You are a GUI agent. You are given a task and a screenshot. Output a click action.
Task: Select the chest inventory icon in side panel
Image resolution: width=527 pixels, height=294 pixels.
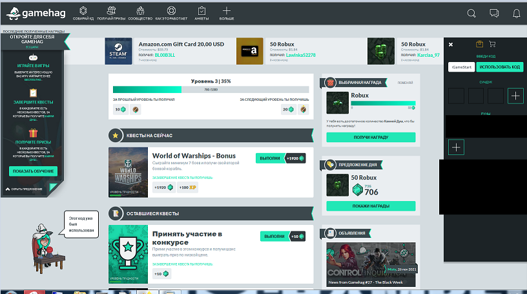point(480,44)
